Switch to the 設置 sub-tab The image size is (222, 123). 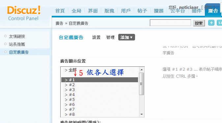coord(96,37)
